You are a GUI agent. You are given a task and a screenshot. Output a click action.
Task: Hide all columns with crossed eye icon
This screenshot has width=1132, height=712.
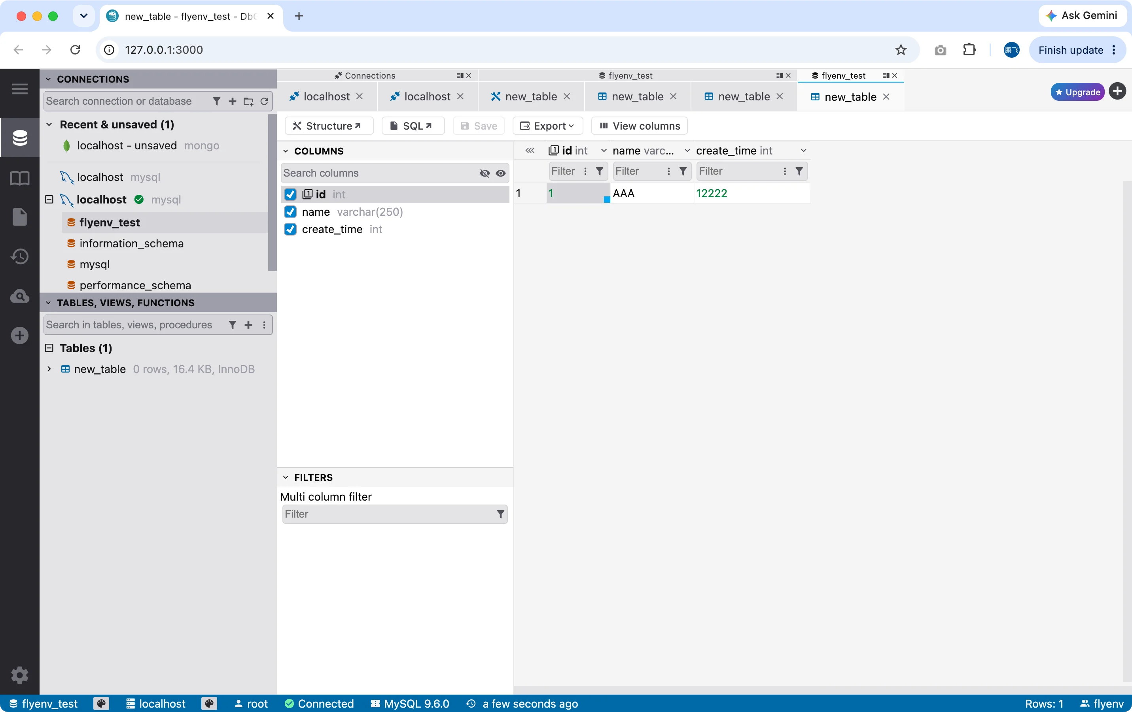point(485,173)
